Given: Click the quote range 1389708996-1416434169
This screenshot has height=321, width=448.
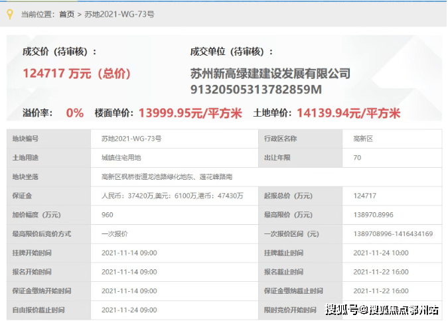Looking at the screenshot, I should 393,234.
